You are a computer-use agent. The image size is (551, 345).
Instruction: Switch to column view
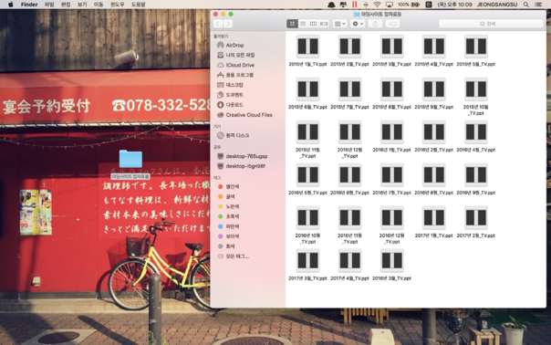pos(313,24)
